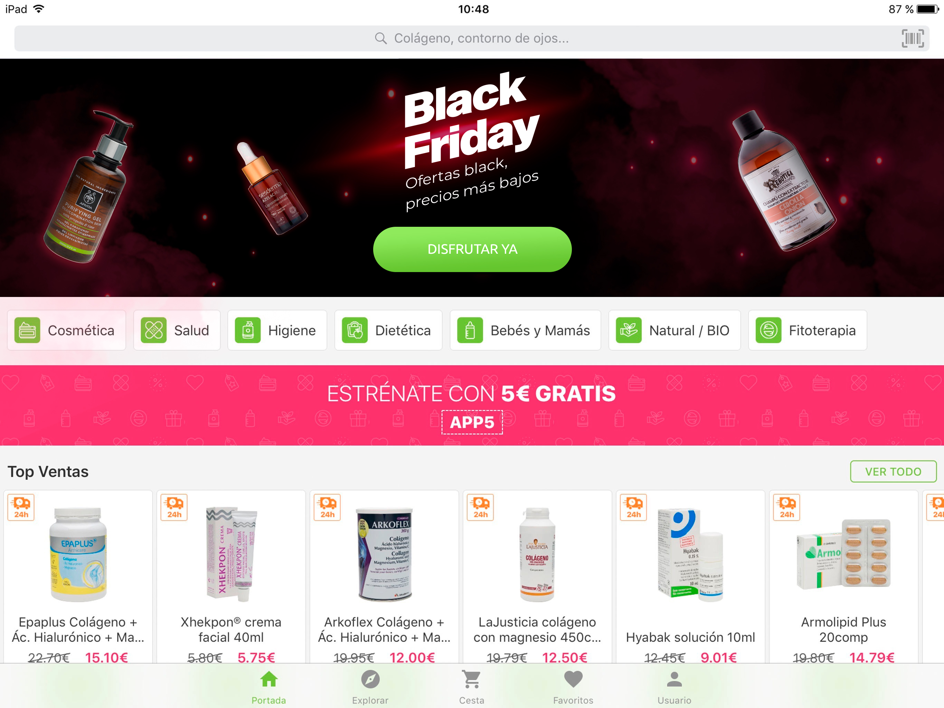Viewport: 944px width, 708px height.
Task: Open the Cosmética category icon
Action: [x=27, y=330]
